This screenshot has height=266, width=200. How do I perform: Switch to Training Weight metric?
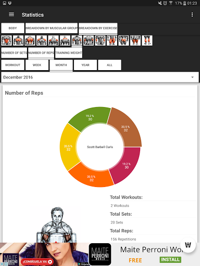tap(69, 52)
